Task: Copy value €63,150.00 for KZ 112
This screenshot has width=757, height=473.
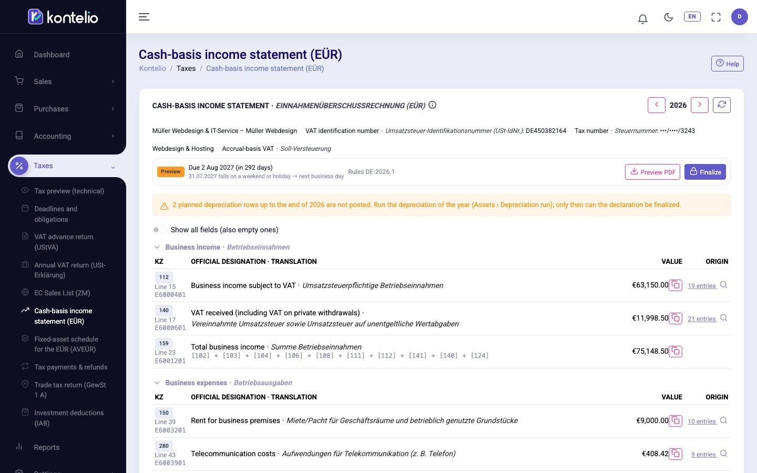Action: [x=676, y=285]
